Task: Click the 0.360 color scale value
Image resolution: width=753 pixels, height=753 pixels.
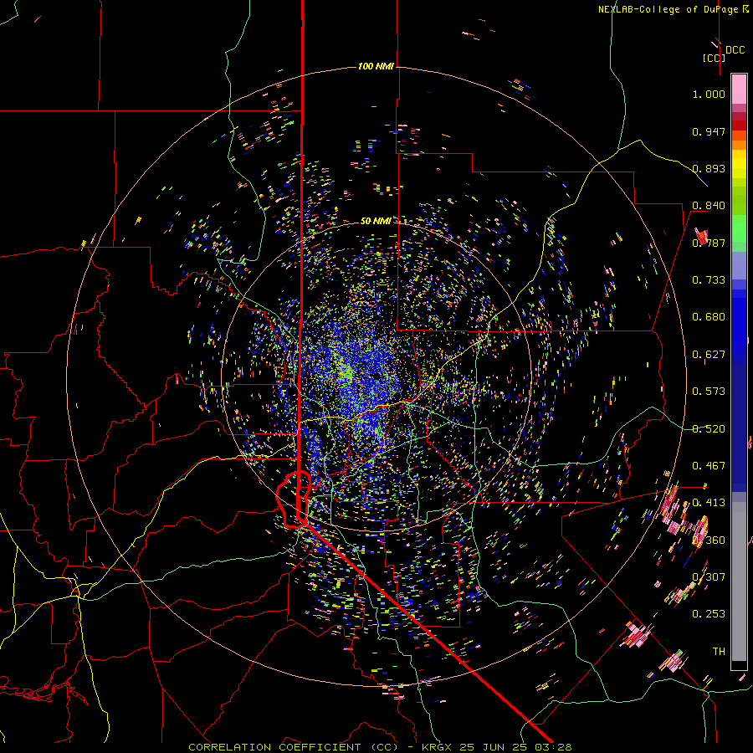Action: [x=709, y=540]
